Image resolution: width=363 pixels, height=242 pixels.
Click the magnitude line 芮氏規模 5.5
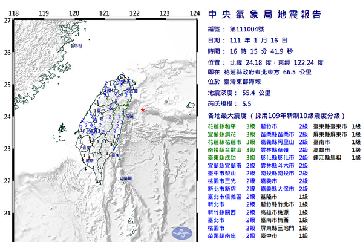pyautogui.click(x=229, y=103)
